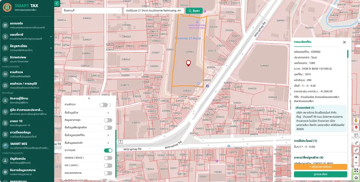Return to home map extent icon

356,177
